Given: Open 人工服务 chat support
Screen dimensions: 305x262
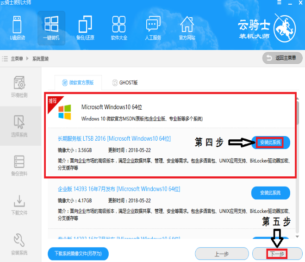Looking at the screenshot, I should 153,28.
